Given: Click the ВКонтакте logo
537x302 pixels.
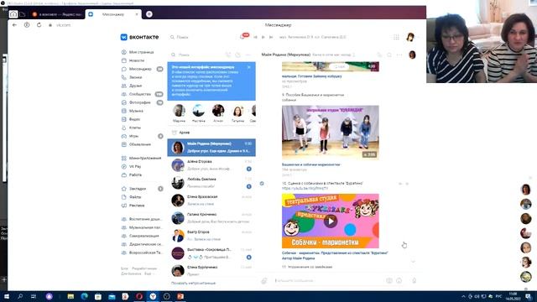Looking at the screenshot, I should (140, 37).
